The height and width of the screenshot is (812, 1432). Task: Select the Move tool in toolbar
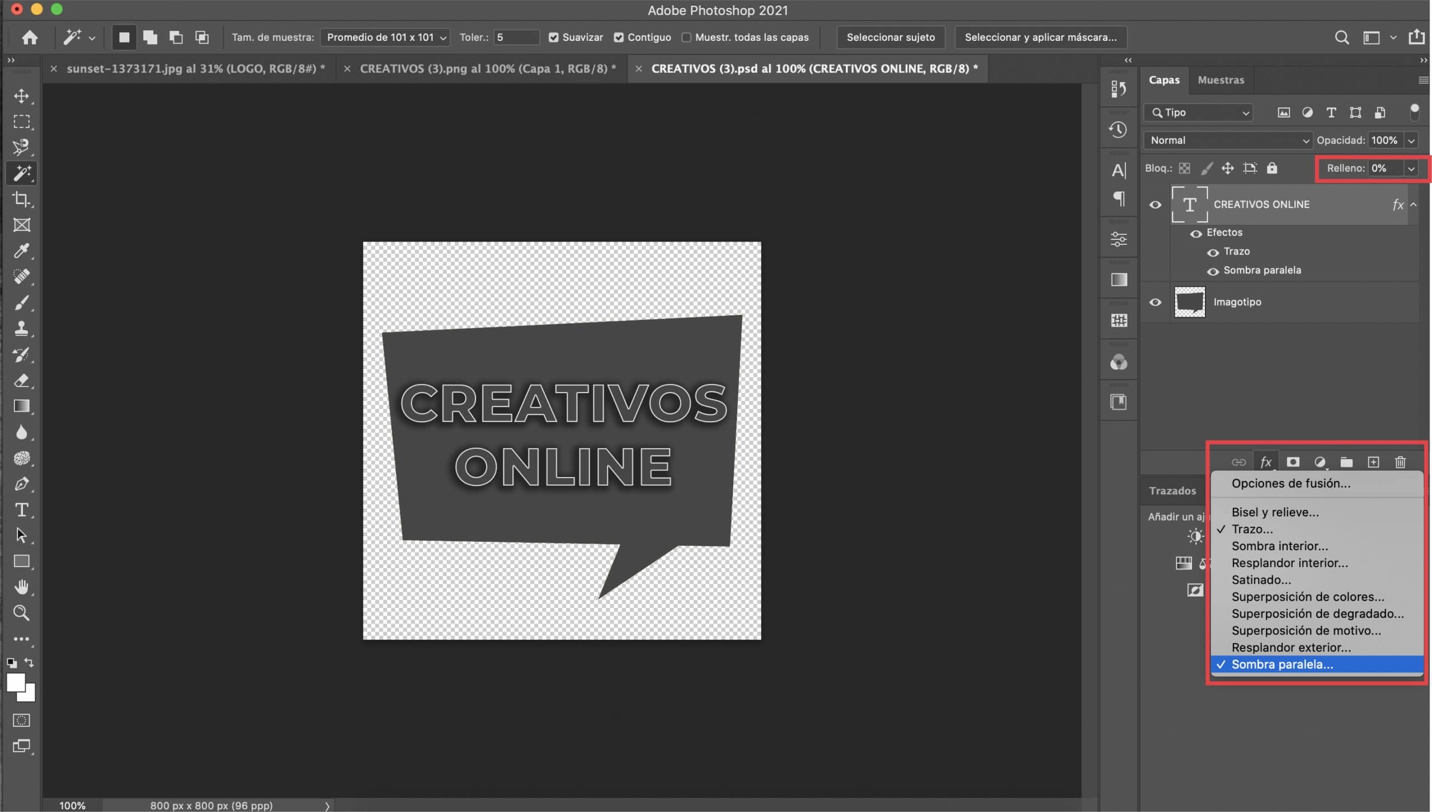(x=22, y=96)
